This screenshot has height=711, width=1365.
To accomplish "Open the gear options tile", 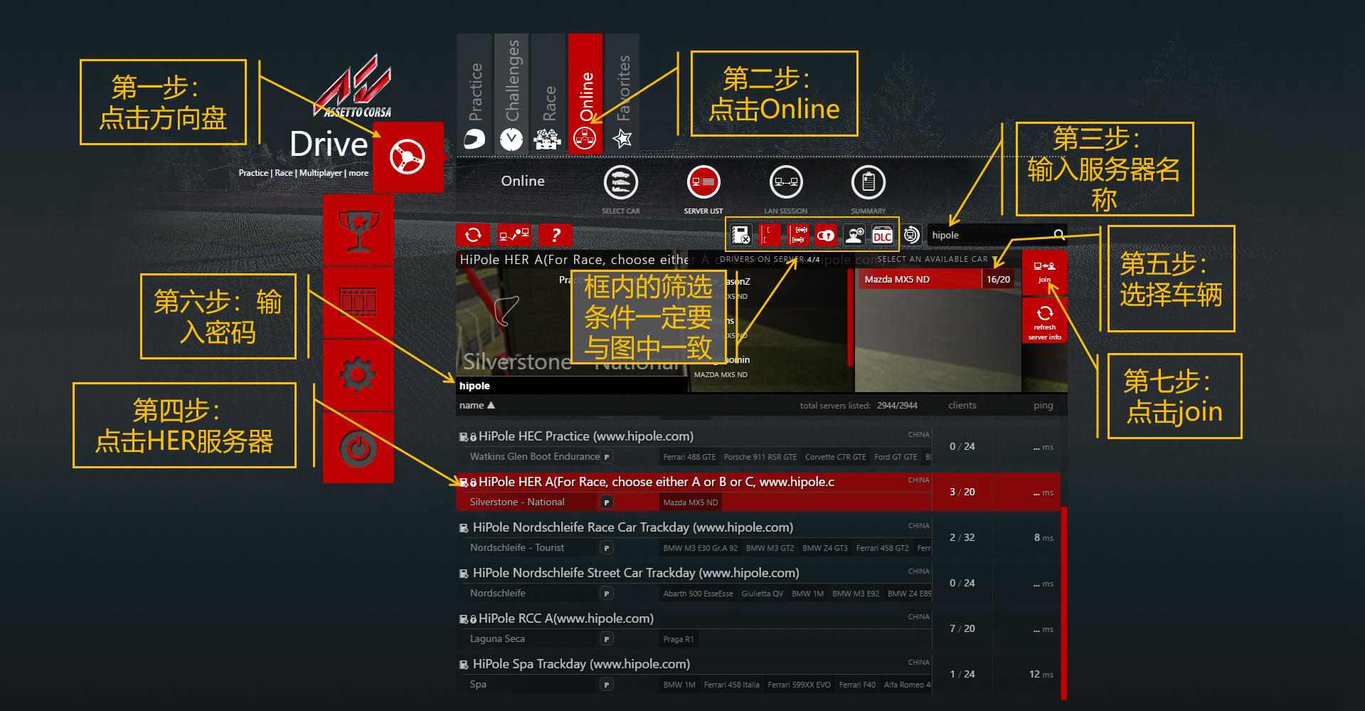I will (x=358, y=374).
